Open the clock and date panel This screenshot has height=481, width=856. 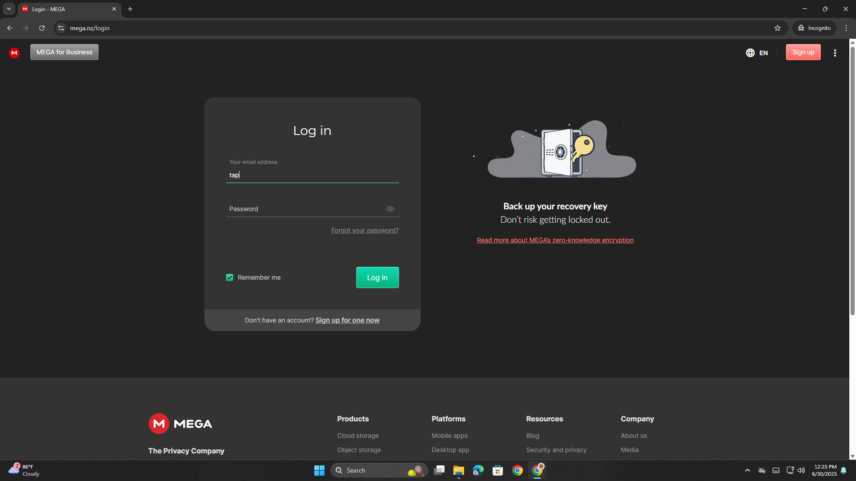[x=824, y=470]
